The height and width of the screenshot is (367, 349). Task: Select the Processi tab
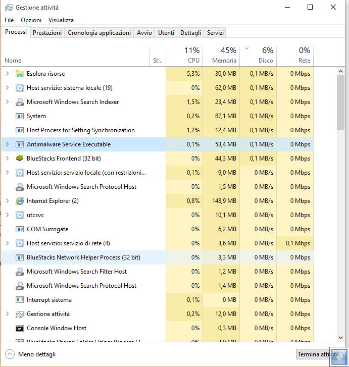16,32
